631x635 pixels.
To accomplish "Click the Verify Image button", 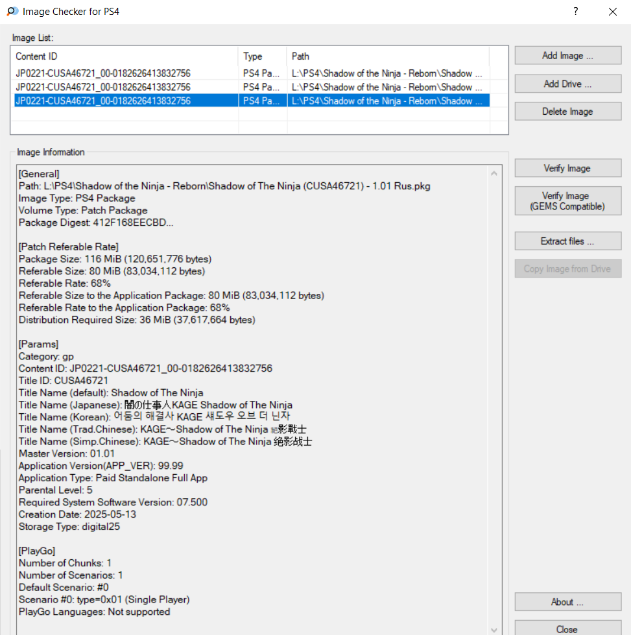I will [568, 168].
